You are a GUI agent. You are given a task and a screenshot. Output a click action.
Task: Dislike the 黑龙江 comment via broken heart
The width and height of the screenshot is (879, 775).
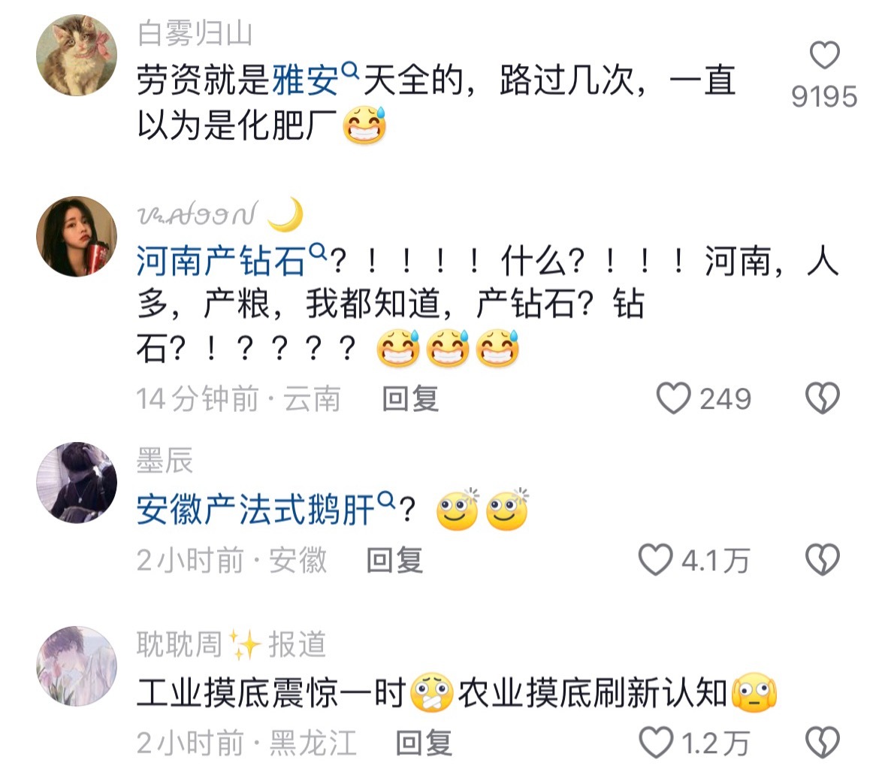(823, 743)
